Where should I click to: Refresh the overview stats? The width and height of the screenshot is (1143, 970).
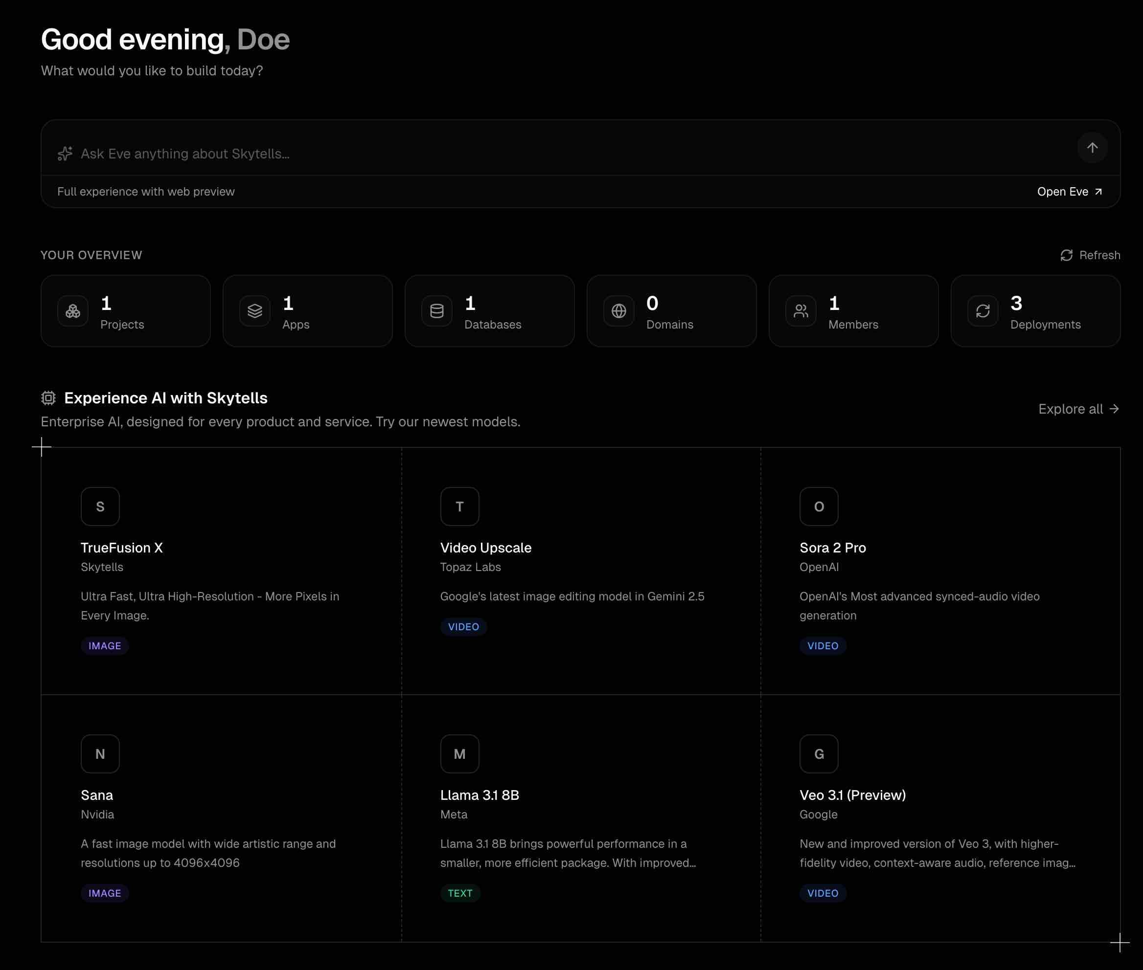[1090, 255]
